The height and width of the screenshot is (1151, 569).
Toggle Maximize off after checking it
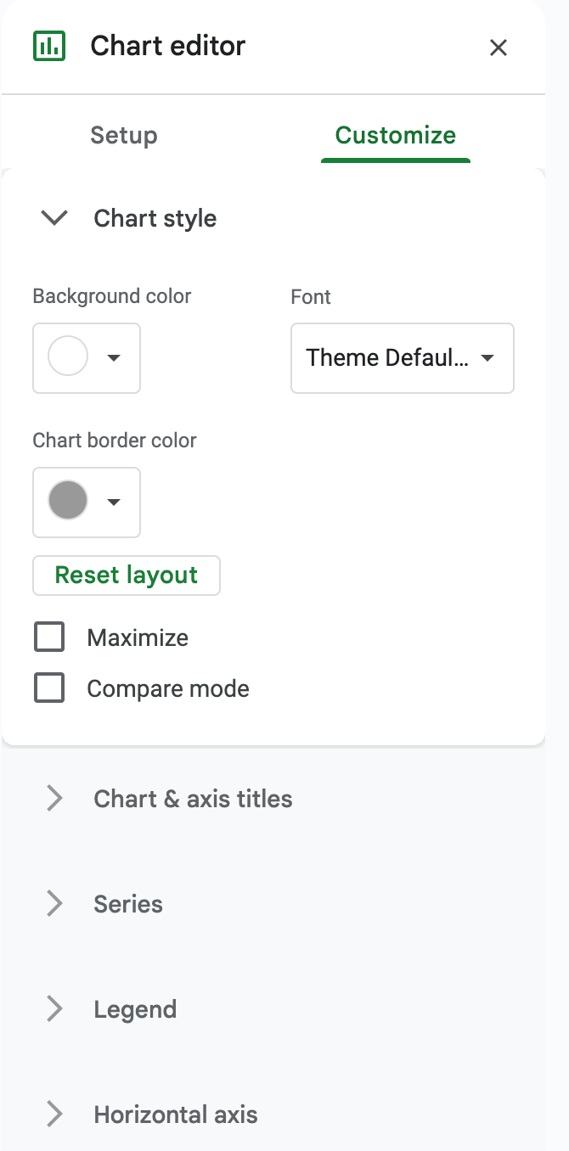[x=48, y=637]
